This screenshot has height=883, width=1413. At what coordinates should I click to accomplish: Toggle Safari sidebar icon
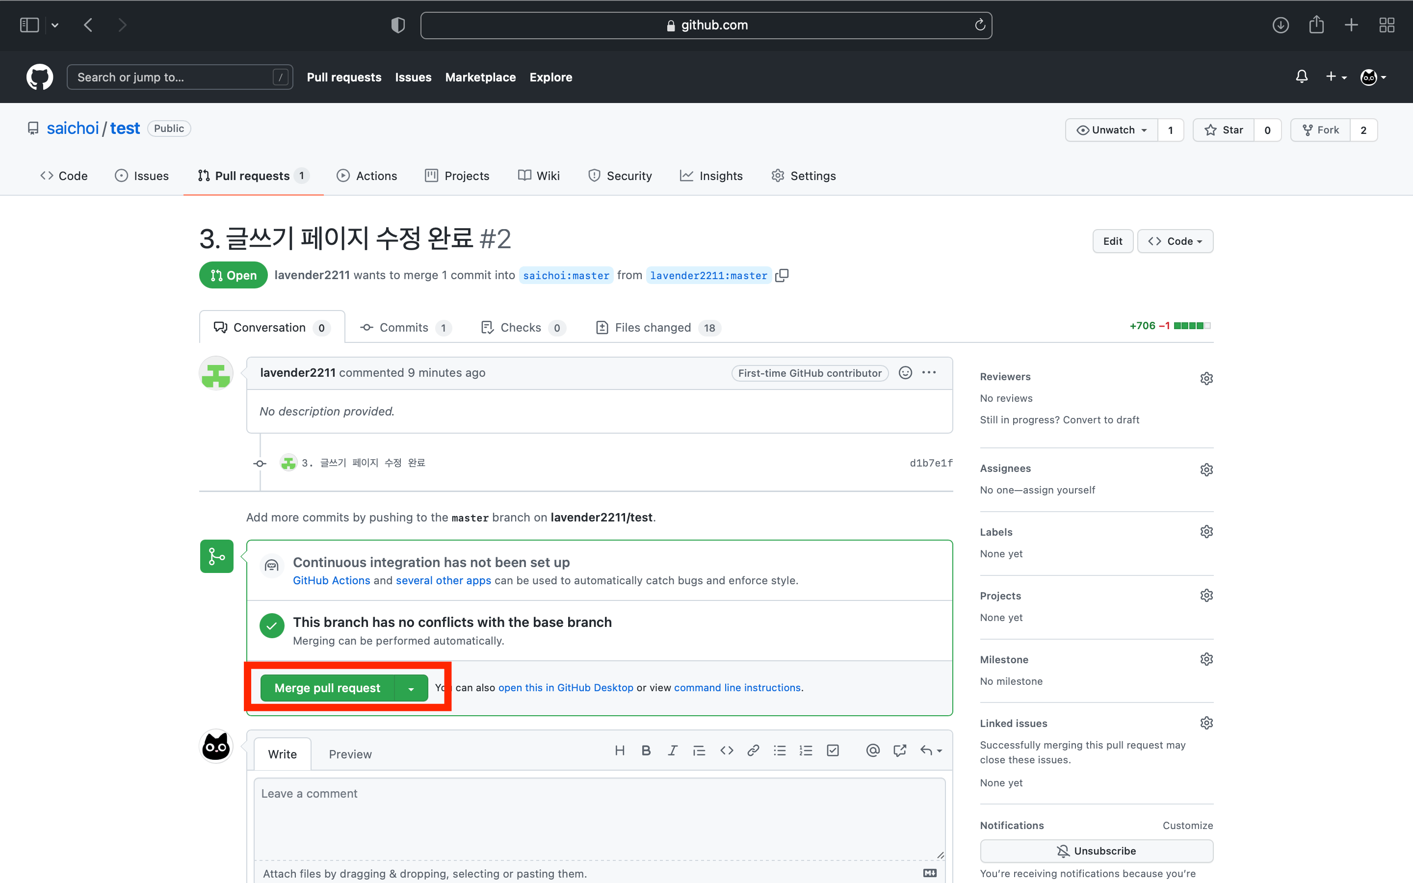coord(29,25)
